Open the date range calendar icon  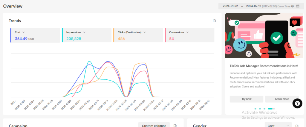tap(298, 6)
